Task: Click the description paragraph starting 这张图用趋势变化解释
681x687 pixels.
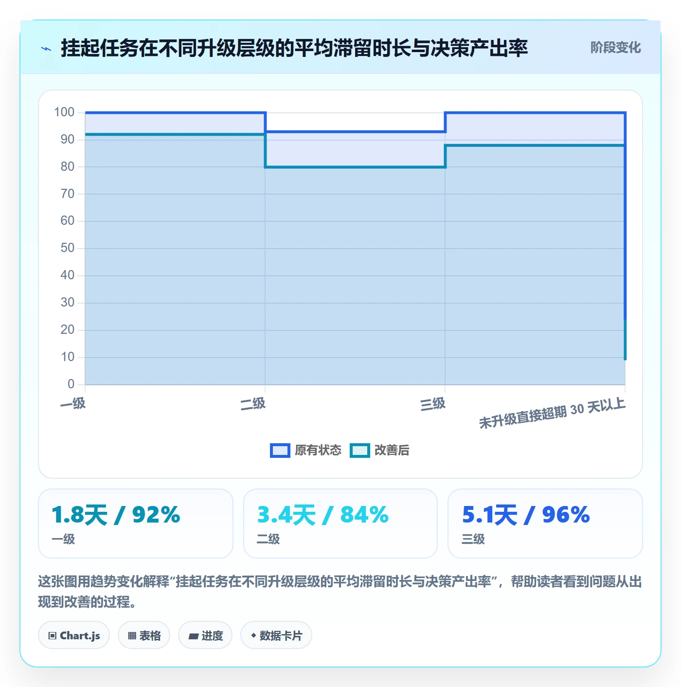Action: click(340, 592)
